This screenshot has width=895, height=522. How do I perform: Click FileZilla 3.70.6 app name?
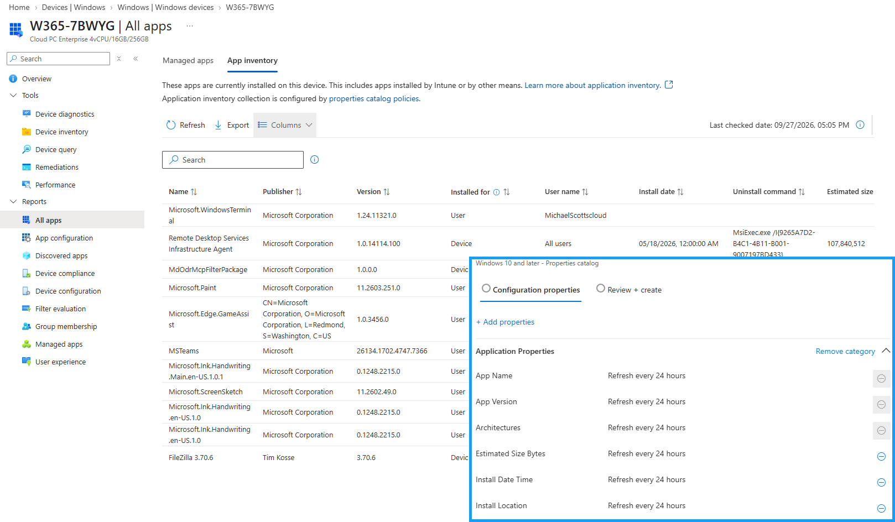click(x=191, y=457)
